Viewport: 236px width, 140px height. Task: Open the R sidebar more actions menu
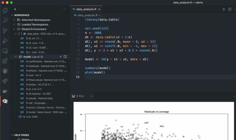click(64, 9)
